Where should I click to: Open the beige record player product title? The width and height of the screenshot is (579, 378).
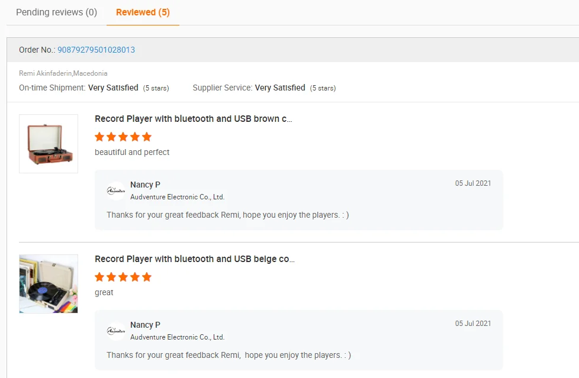tap(194, 259)
